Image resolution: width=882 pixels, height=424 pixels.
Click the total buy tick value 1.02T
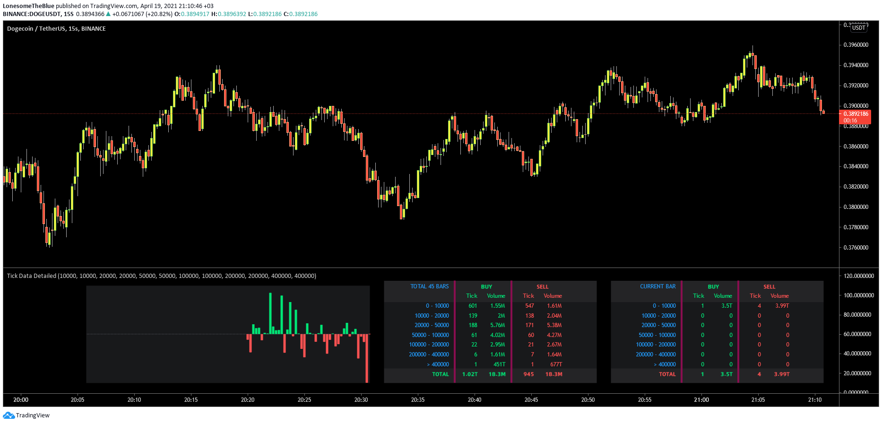click(x=470, y=374)
